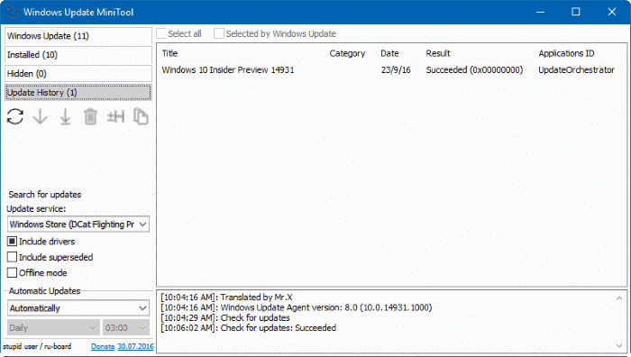The image size is (631, 357).
Task: Click the '[10:04:29 AM]: Check for updates' log line
Action: click(x=225, y=318)
